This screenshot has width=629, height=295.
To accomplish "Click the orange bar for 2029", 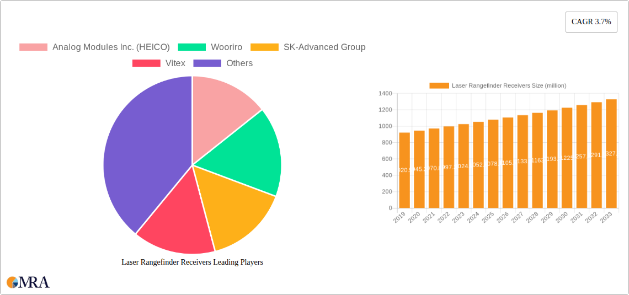I will [x=552, y=159].
